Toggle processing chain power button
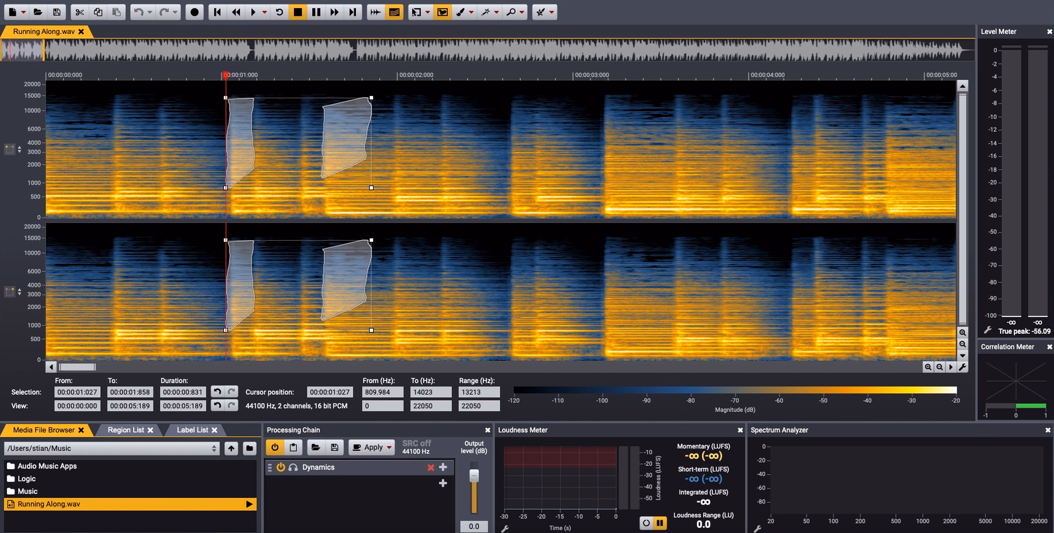 pos(275,447)
